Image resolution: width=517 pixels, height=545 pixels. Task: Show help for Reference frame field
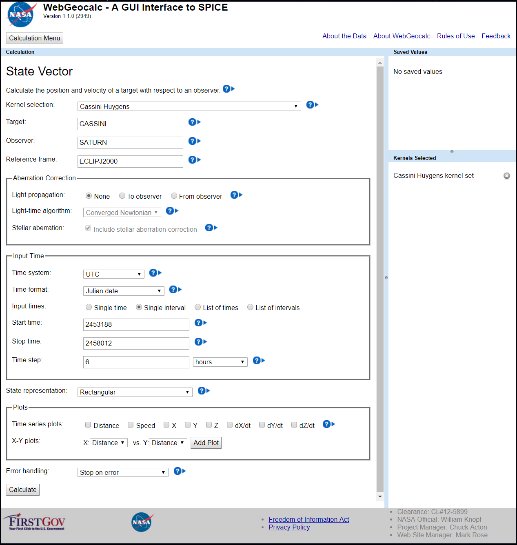[x=195, y=160]
